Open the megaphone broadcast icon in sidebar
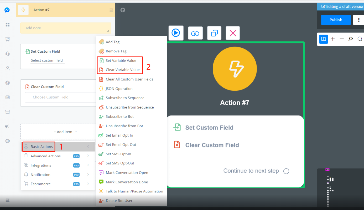 click(7, 126)
